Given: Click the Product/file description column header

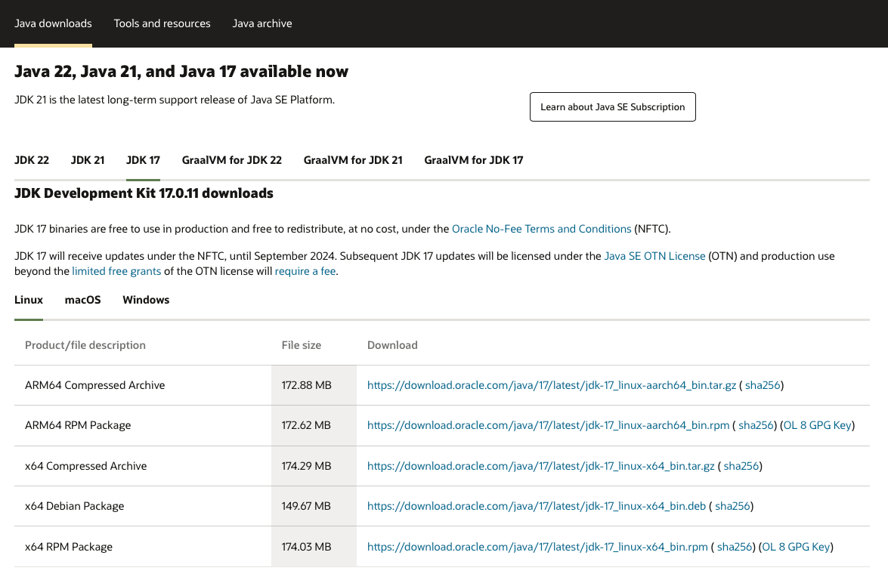Looking at the screenshot, I should click(x=85, y=345).
